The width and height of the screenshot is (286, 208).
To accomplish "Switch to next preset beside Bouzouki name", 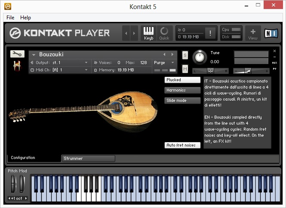I will click(x=172, y=54).
